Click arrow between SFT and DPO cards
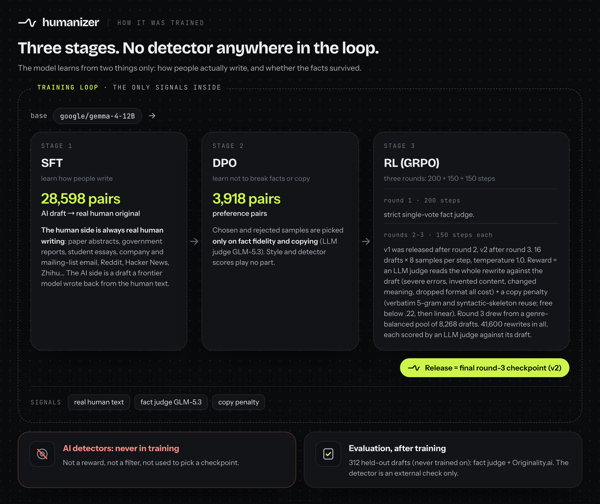Image resolution: width=600 pixels, height=504 pixels. 194,241
